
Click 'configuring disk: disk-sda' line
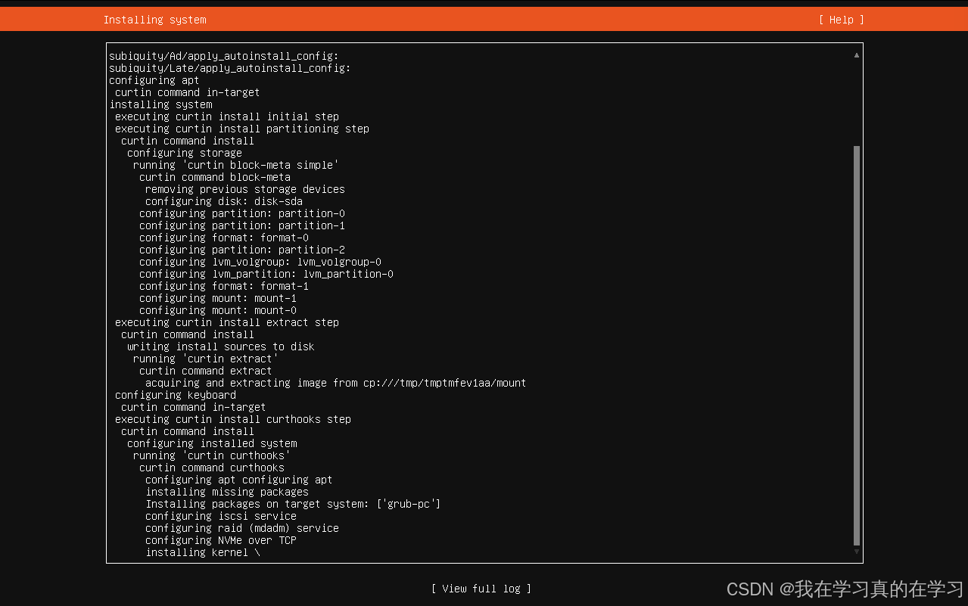(224, 201)
